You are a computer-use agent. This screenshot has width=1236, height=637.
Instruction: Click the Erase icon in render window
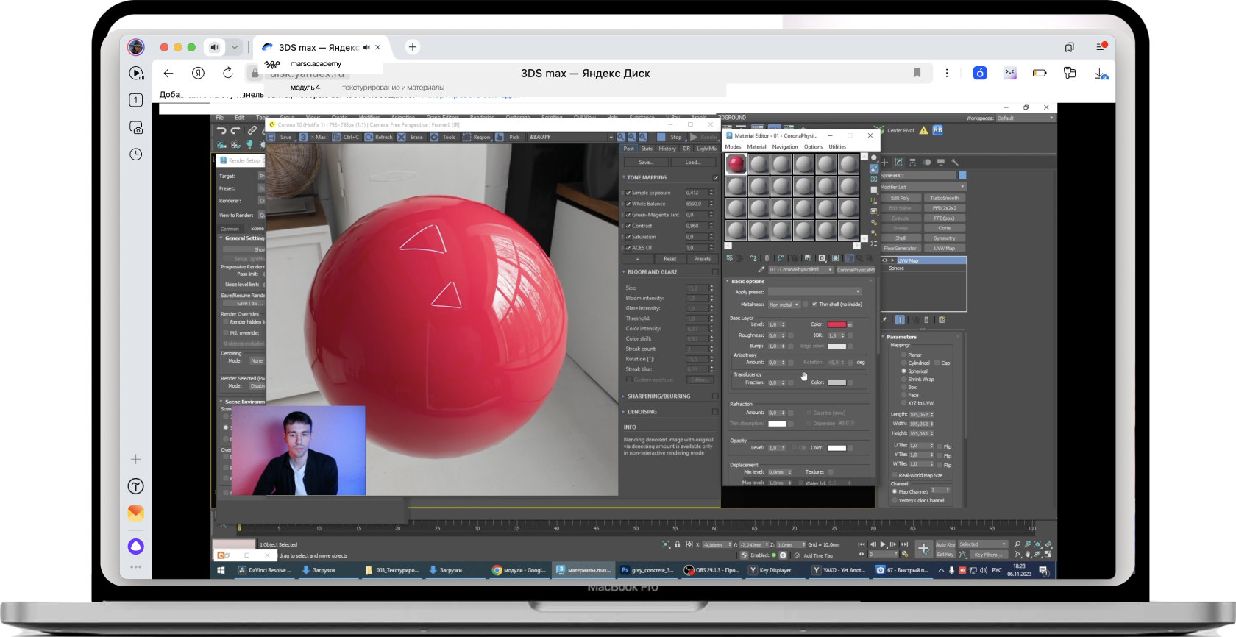click(x=402, y=137)
